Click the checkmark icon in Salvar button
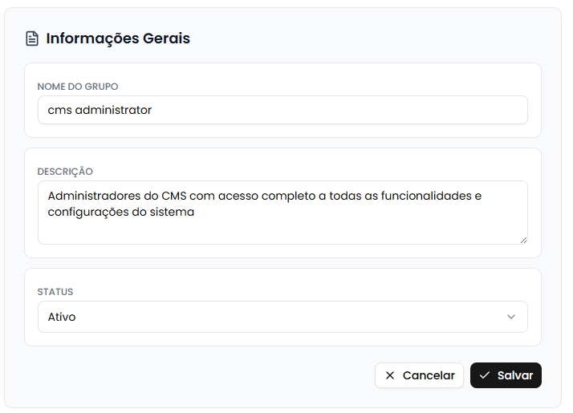The image size is (573, 413). point(485,375)
